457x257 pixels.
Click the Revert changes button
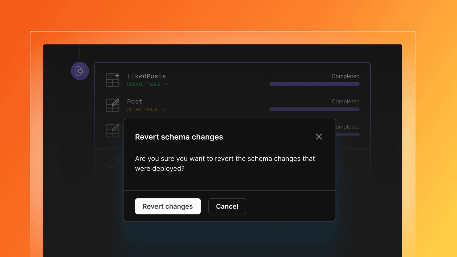pyautogui.click(x=168, y=206)
